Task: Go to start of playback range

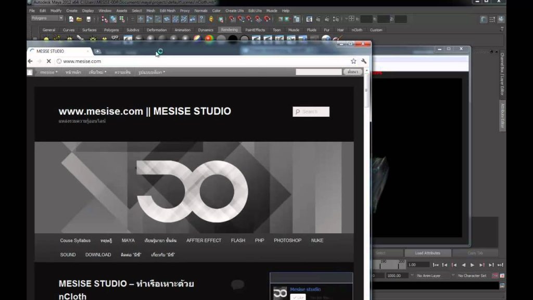Action: pos(436,265)
